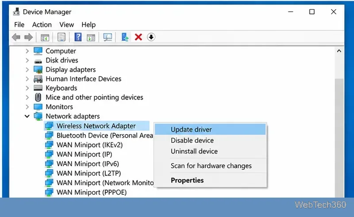Viewport: 354px width, 217px height.
Task: Click the WAN Miniport (IKEv2) icon
Action: click(x=49, y=145)
